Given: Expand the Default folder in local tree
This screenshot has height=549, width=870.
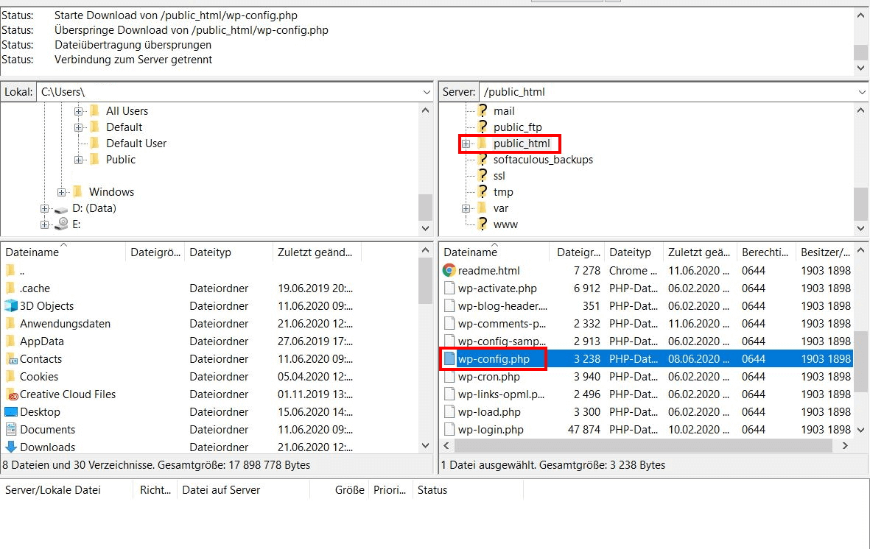Looking at the screenshot, I should [78, 127].
